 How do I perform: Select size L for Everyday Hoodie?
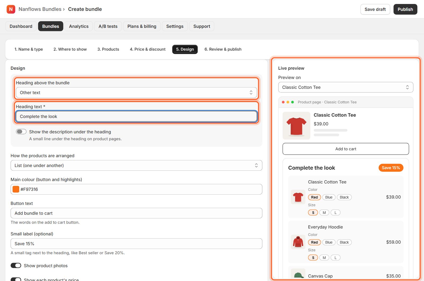pyautogui.click(x=335, y=258)
